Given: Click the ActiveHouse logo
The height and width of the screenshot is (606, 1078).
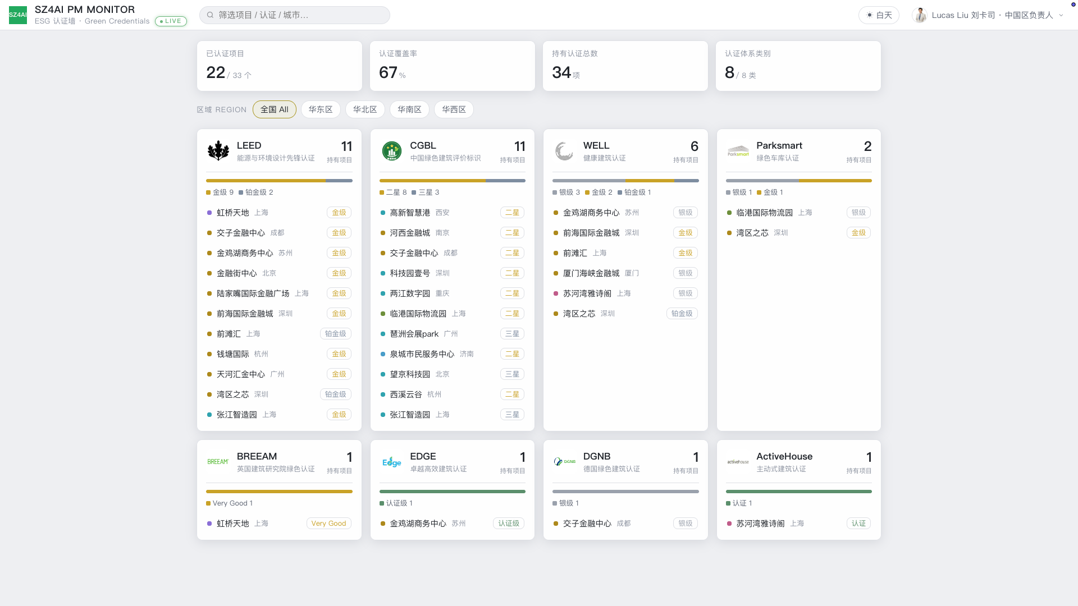Looking at the screenshot, I should [738, 462].
